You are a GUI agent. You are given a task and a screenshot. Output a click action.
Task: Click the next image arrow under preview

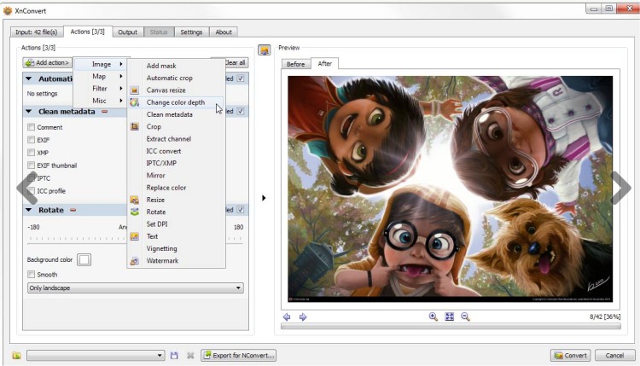click(302, 317)
